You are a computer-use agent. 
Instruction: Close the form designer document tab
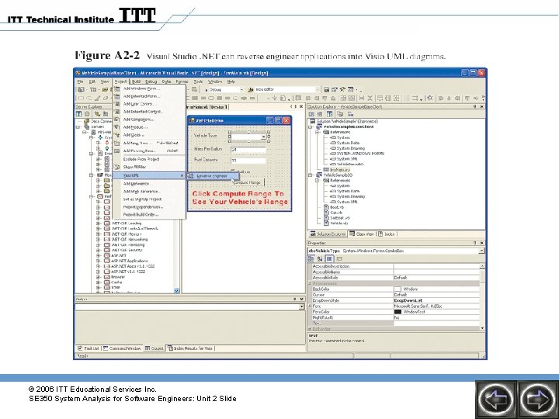coord(301,107)
